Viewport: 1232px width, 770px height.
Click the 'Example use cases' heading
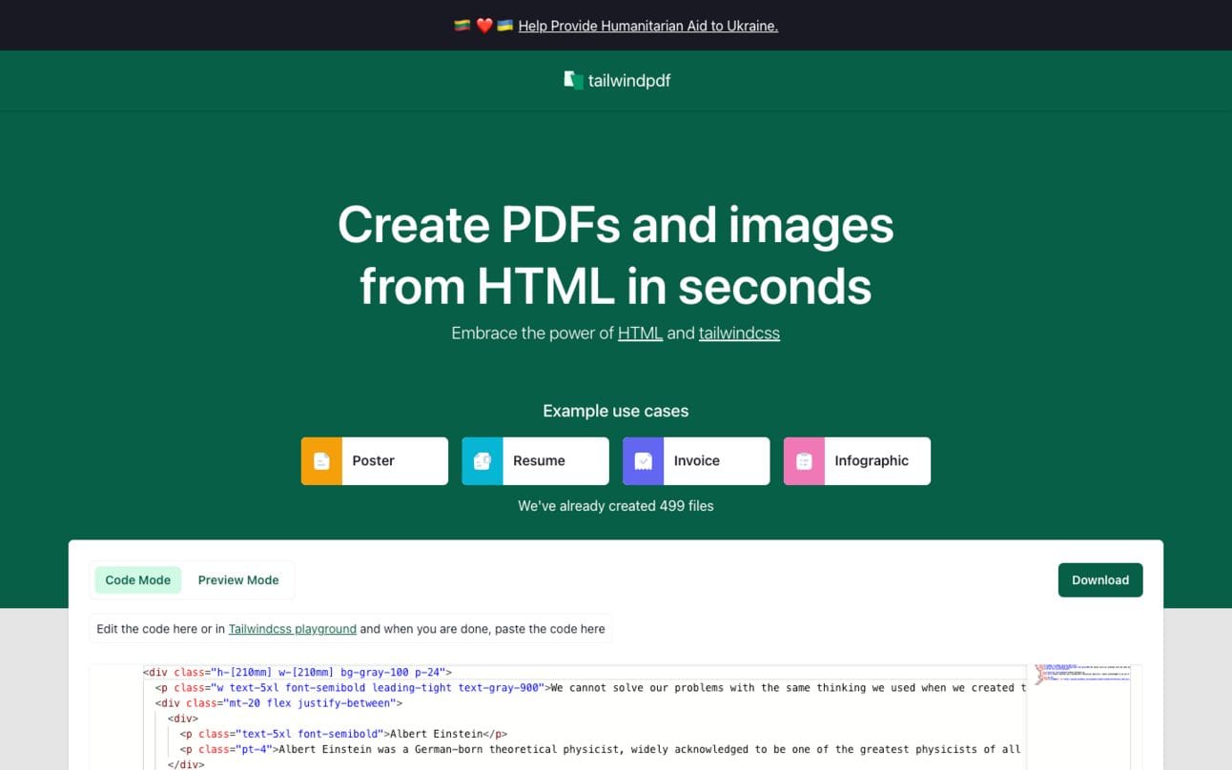(x=616, y=411)
